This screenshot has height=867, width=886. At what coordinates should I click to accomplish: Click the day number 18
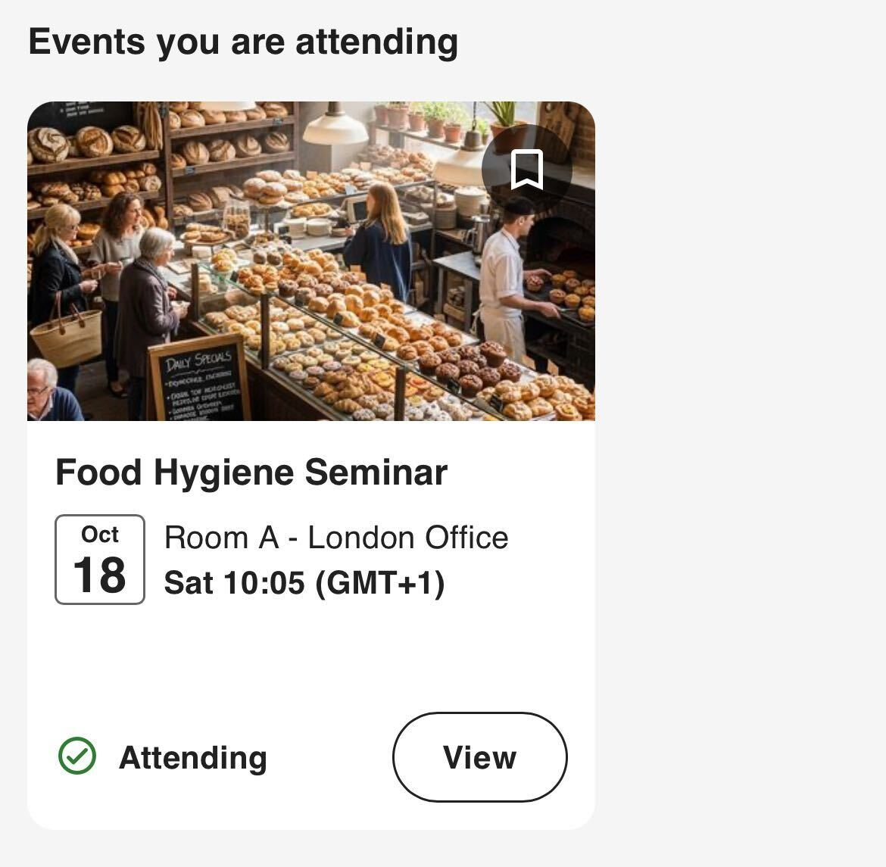click(100, 575)
